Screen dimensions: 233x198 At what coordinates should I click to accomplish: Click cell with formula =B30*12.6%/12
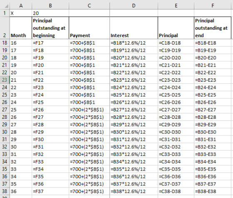(x=134, y=132)
